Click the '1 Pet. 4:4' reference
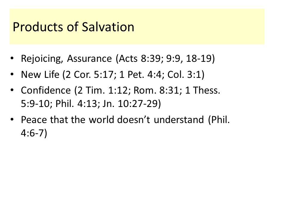Viewport: 286px width, 214px height. [x=140, y=74]
